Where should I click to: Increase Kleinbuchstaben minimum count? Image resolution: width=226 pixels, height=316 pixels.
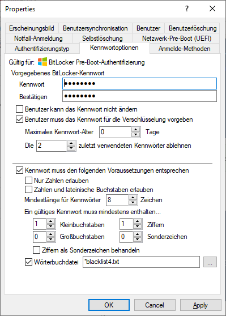coord(50,221)
